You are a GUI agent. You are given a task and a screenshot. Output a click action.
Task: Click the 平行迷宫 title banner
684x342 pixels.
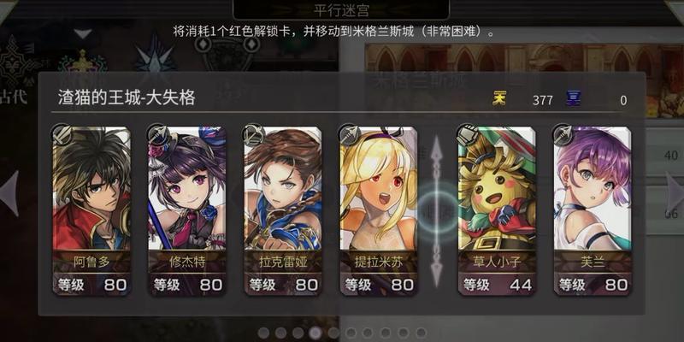click(x=341, y=9)
